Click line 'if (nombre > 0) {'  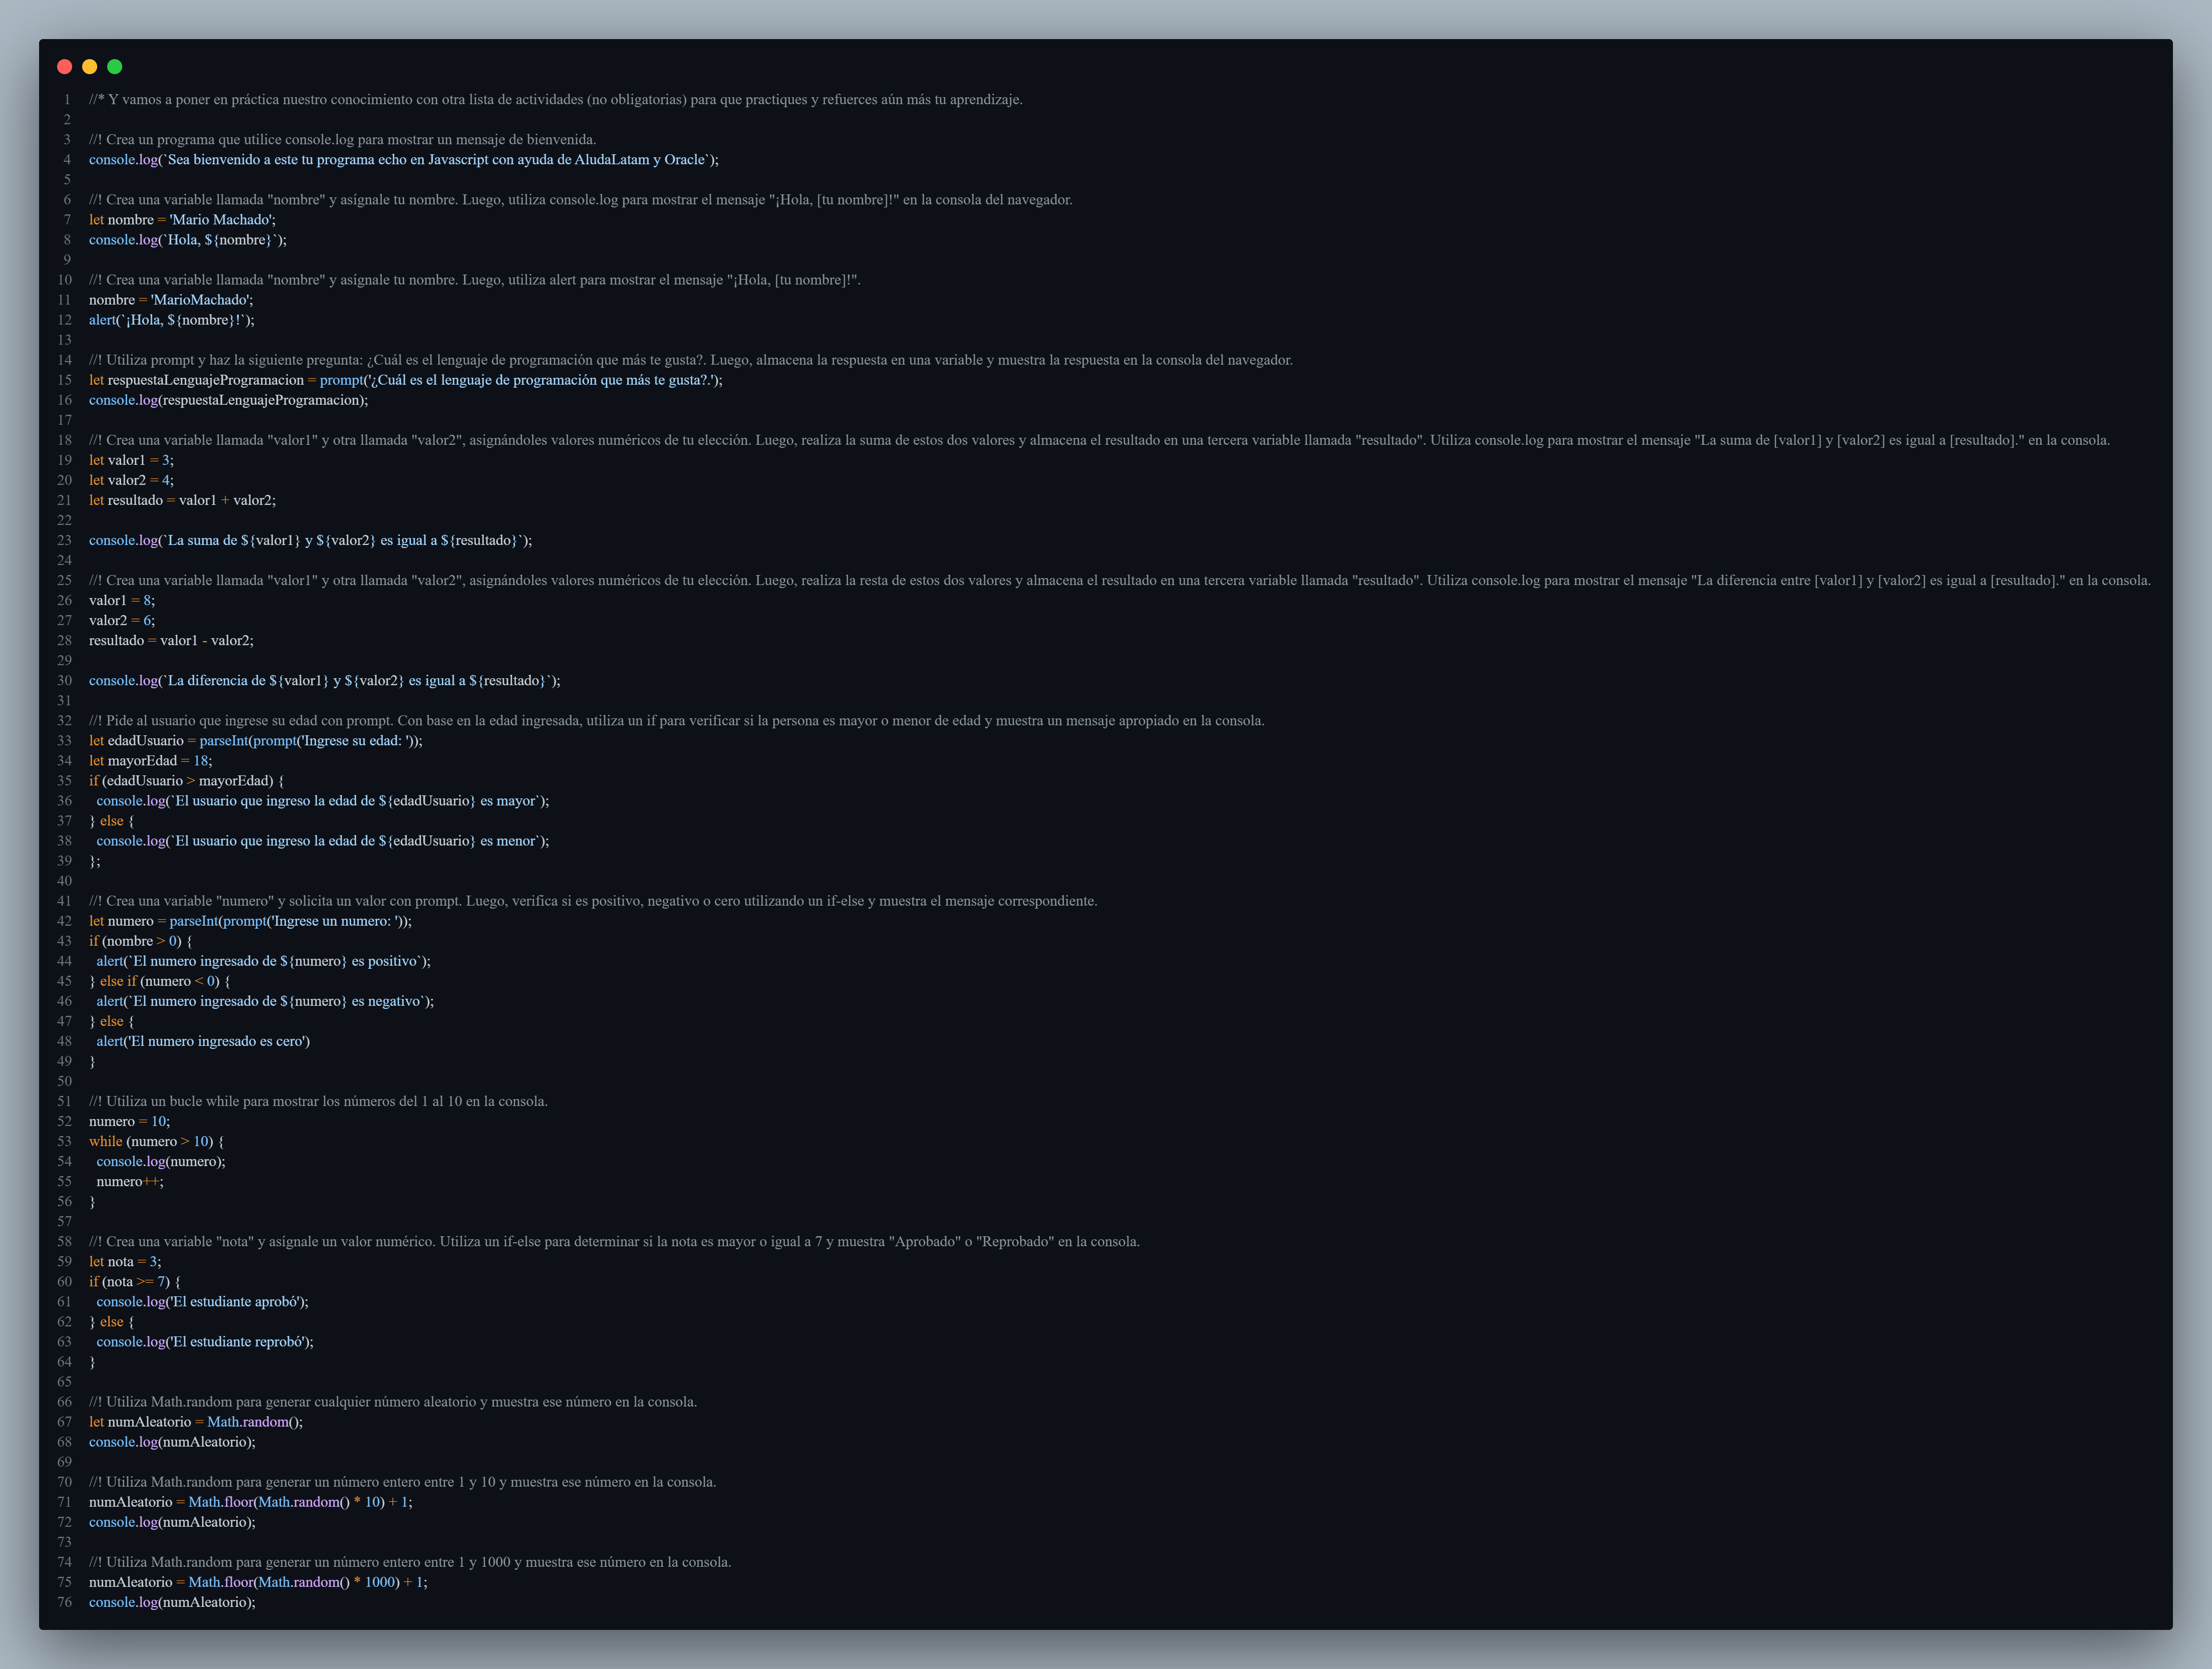coord(141,941)
